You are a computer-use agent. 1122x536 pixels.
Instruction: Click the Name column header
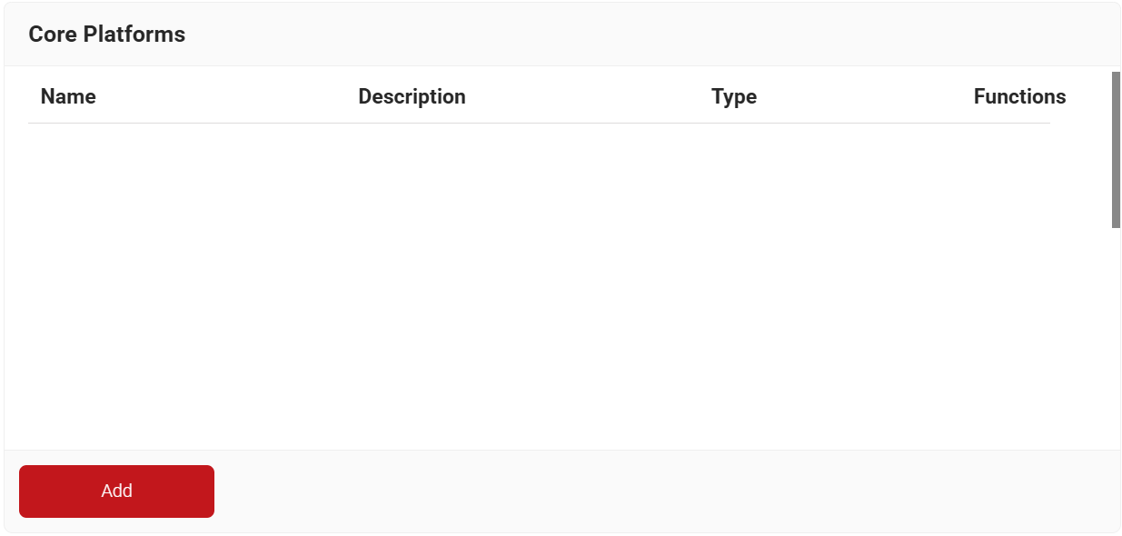(x=68, y=96)
